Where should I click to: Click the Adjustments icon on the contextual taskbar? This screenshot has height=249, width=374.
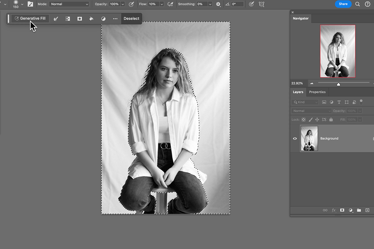[x=103, y=18]
